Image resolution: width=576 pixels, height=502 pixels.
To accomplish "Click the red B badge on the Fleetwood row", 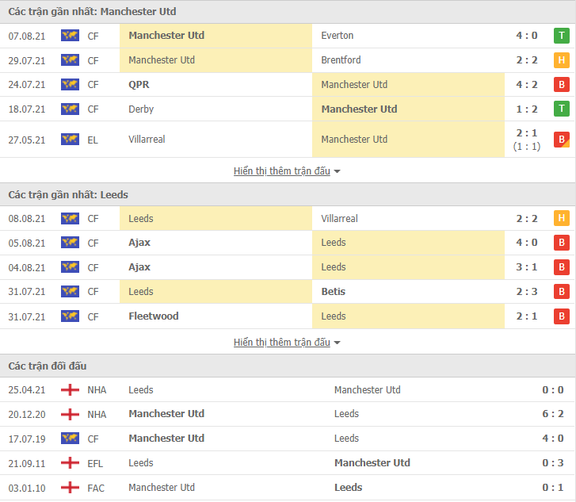I will coord(561,316).
